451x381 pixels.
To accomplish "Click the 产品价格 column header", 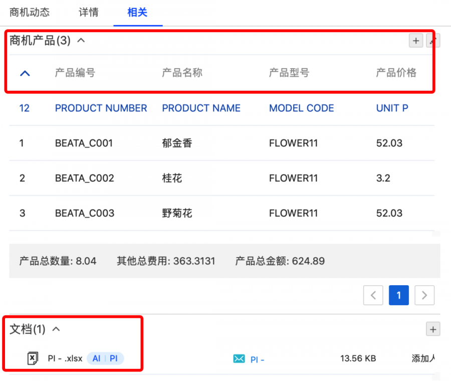I will click(396, 73).
